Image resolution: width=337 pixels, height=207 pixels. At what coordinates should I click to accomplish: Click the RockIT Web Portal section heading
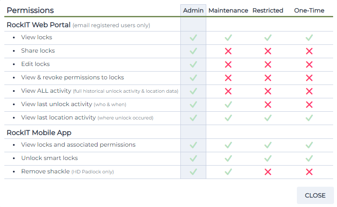tap(38, 25)
